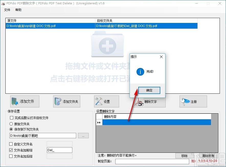Select source file 新建 DOC 文档.pdf row
Image resolution: width=226 pixels, height=167 pixels.
click(x=50, y=26)
